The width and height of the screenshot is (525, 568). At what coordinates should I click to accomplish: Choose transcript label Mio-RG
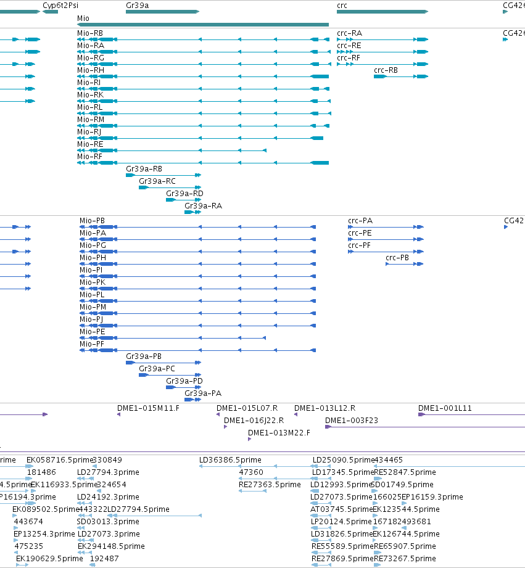[x=91, y=58]
